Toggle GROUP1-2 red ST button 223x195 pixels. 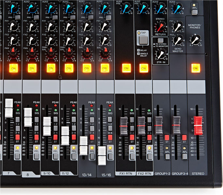[x=167, y=137]
